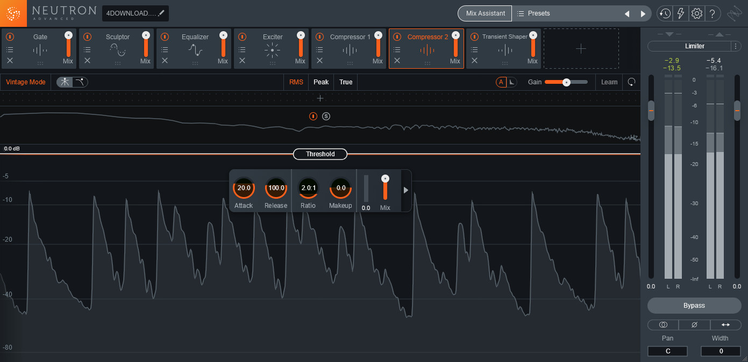Open the Sculptor module presets list
The height and width of the screenshot is (362, 748).
87,49
